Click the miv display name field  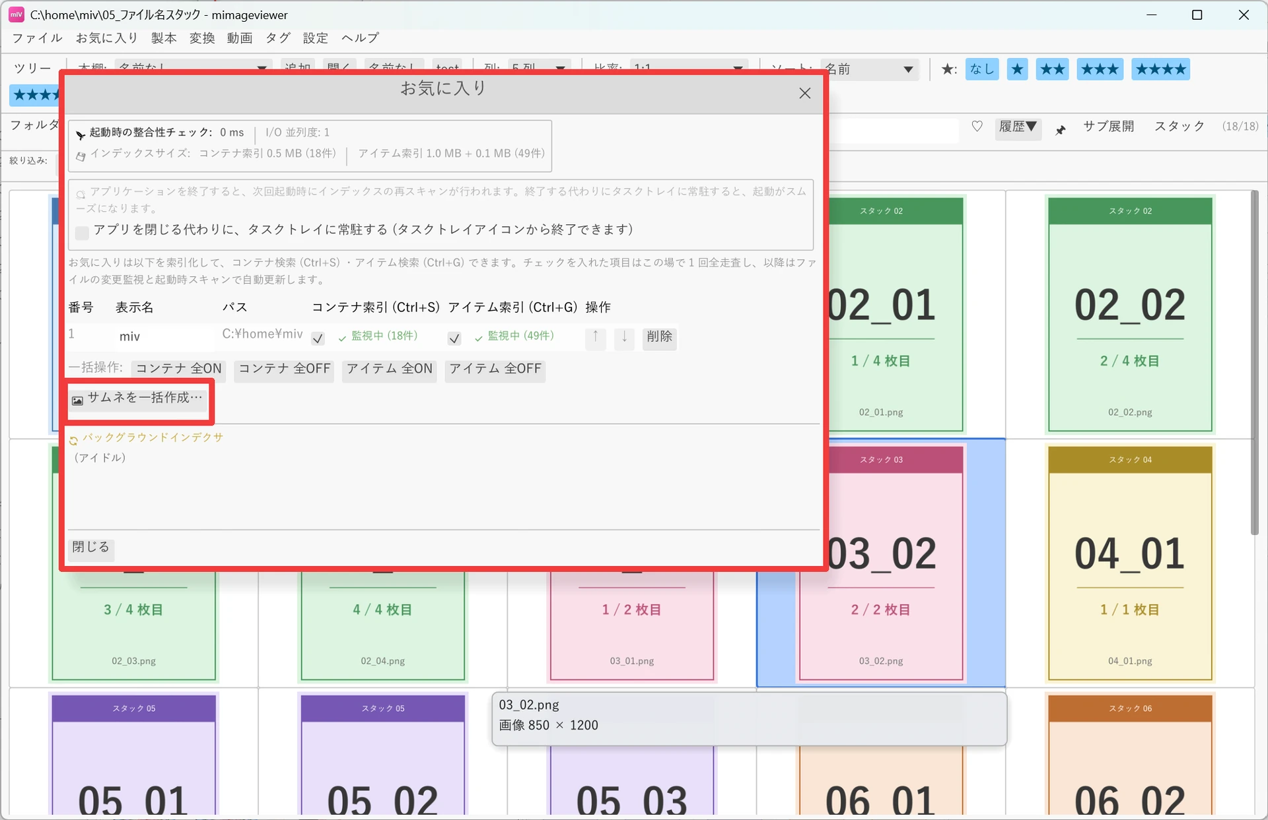[x=164, y=337]
